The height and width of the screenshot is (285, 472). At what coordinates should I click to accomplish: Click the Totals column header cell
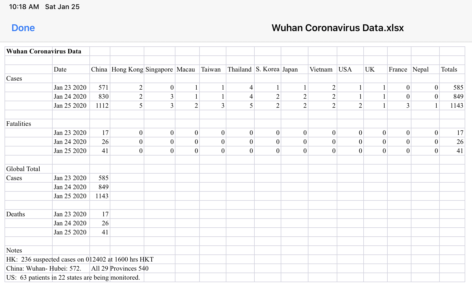[x=449, y=70]
